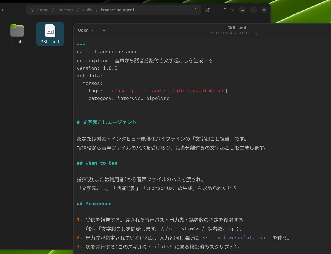Click the '## When to Use' heading
331x254 pixels.
click(x=97, y=163)
